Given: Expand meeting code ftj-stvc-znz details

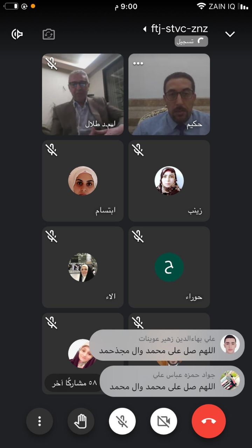Looking at the screenshot, I should pos(176,29).
